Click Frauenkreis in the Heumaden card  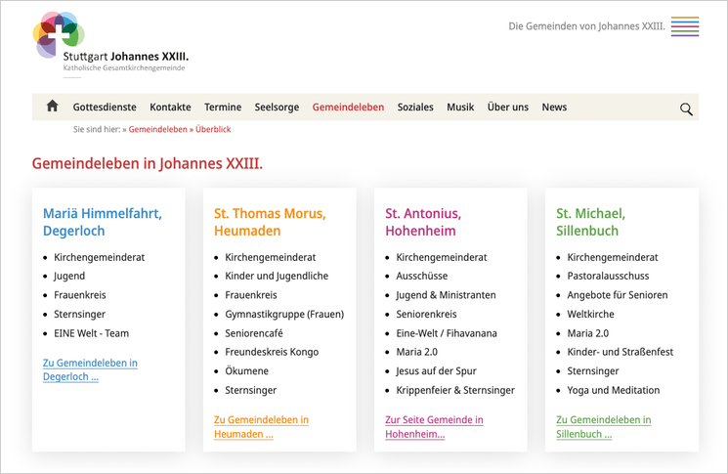(x=251, y=295)
